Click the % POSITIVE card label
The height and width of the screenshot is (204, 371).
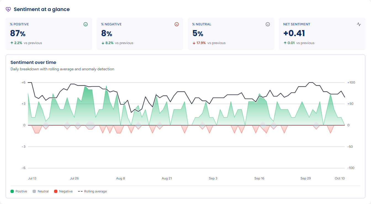pos(19,24)
